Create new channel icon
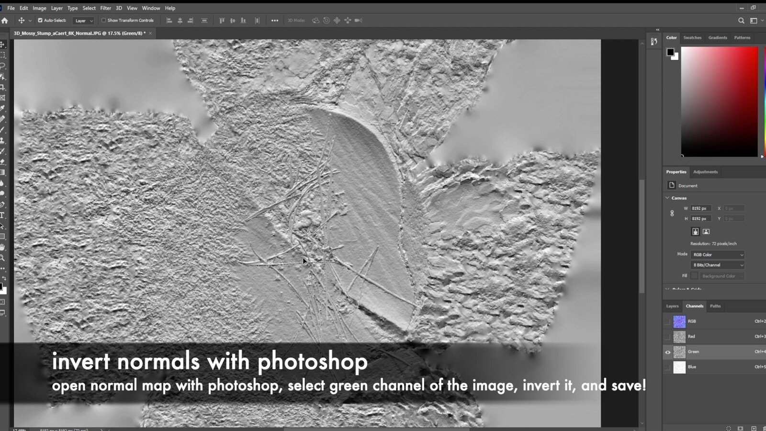Screen dimensions: 766x431 754,428
